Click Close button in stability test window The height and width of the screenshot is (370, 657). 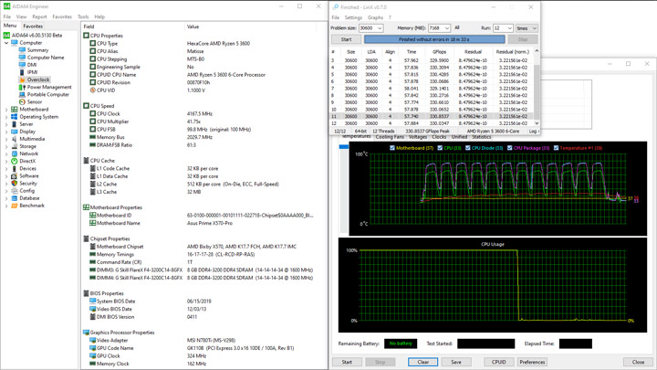(x=638, y=362)
